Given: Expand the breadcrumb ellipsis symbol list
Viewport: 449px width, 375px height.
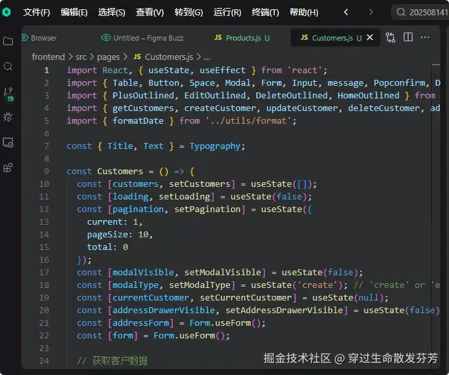Looking at the screenshot, I should [207, 58].
